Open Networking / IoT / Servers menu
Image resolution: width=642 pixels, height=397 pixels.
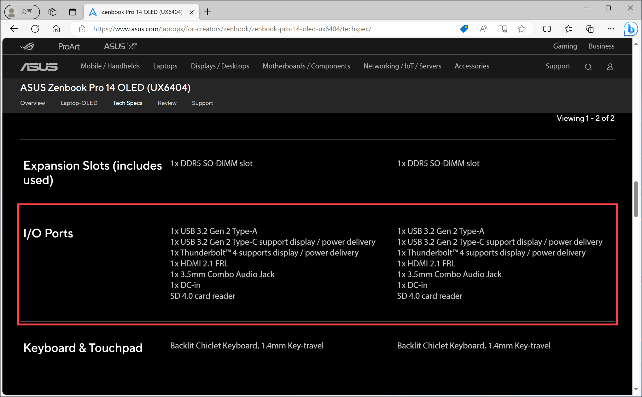click(402, 66)
